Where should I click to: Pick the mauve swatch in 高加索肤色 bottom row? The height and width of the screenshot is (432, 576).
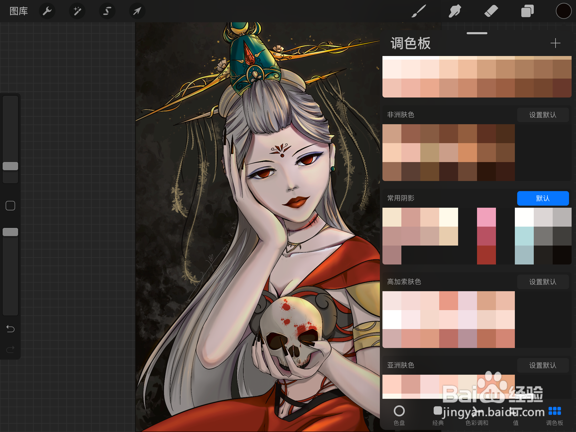pos(467,338)
